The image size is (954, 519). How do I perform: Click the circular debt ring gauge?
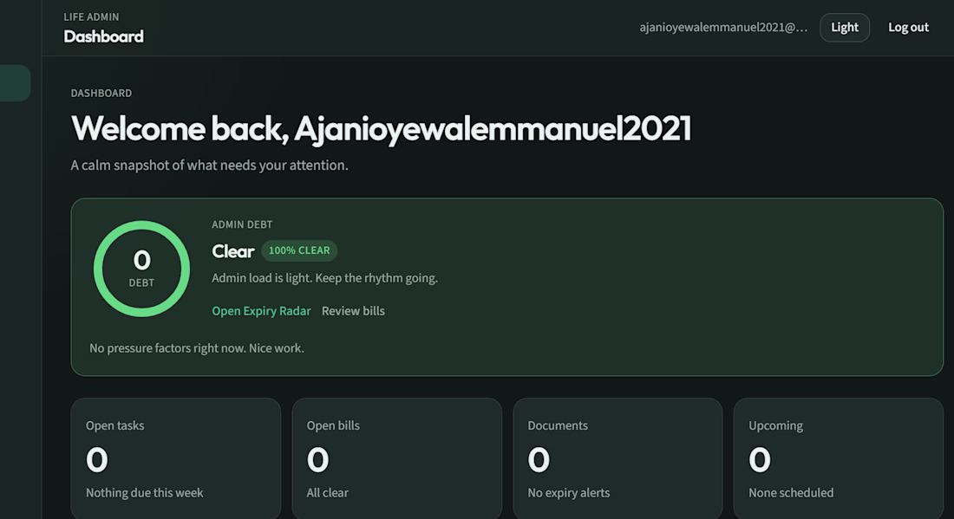coord(141,269)
